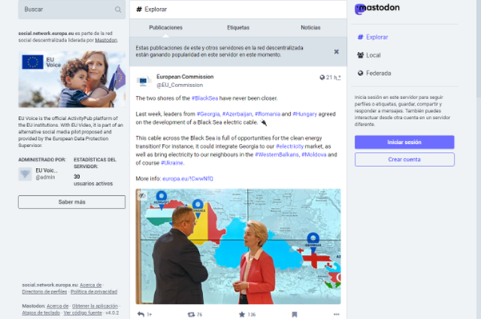Hide the post image using the eye icon
This screenshot has width=481, height=319.
pos(142,195)
